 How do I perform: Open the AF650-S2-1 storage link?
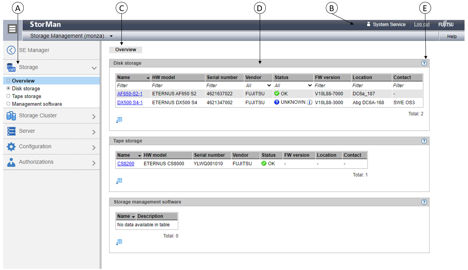[130, 94]
